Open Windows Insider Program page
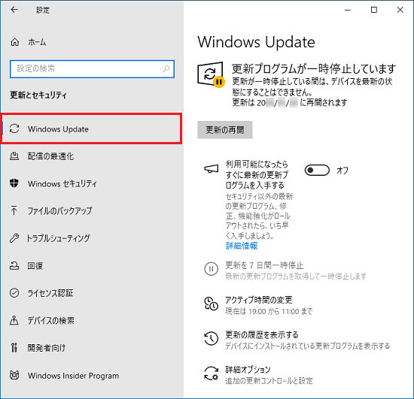The width and height of the screenshot is (414, 399). (x=91, y=375)
